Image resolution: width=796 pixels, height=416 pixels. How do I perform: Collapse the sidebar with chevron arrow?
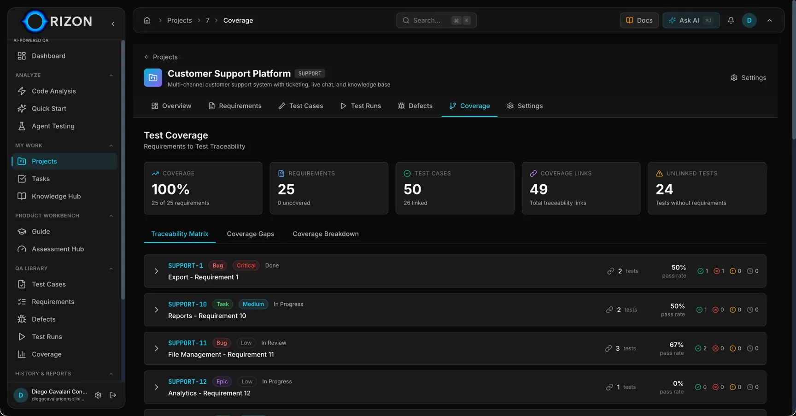pos(113,23)
